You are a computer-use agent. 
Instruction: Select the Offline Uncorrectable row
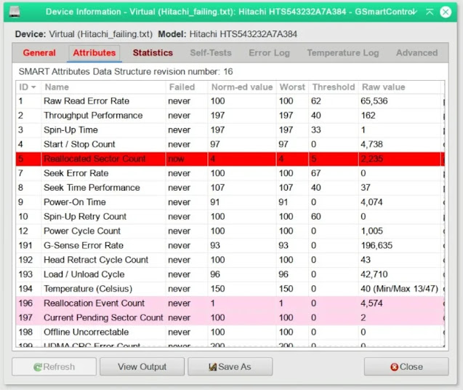[230, 332]
